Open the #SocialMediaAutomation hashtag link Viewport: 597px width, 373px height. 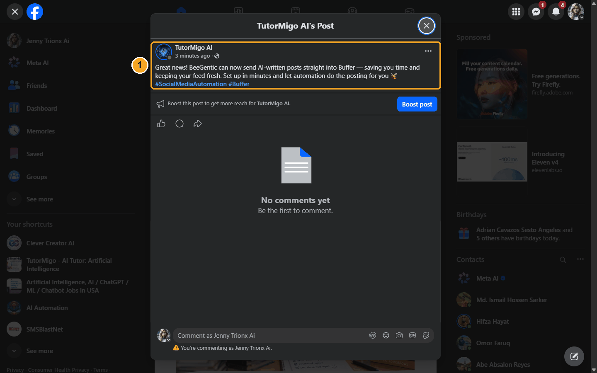pos(191,84)
